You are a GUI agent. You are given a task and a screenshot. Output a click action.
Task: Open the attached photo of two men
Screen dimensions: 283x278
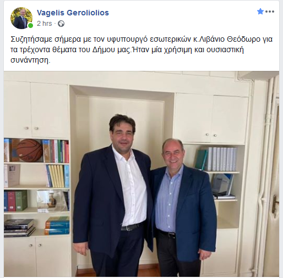pyautogui.click(x=141, y=174)
